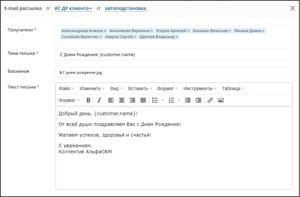Insert image into letter text

pos(221,100)
